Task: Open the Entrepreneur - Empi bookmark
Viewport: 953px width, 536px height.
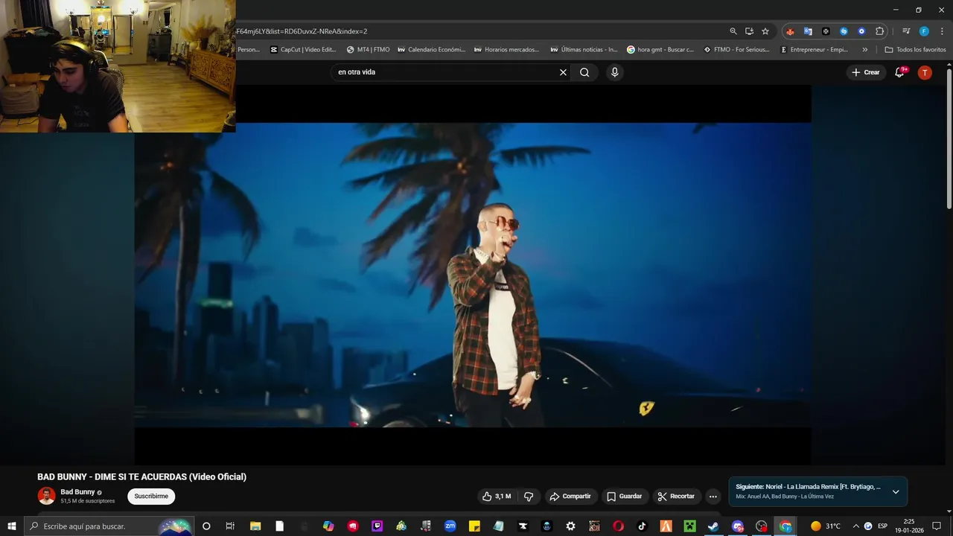Action: [x=814, y=50]
